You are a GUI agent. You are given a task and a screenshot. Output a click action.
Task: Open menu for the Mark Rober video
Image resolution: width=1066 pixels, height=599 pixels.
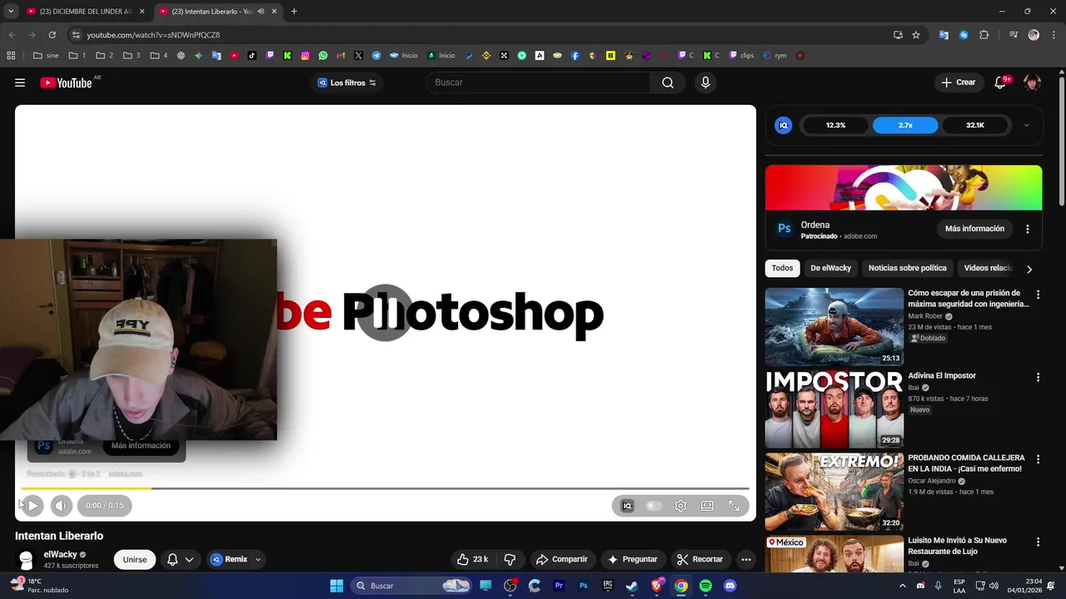click(x=1038, y=295)
